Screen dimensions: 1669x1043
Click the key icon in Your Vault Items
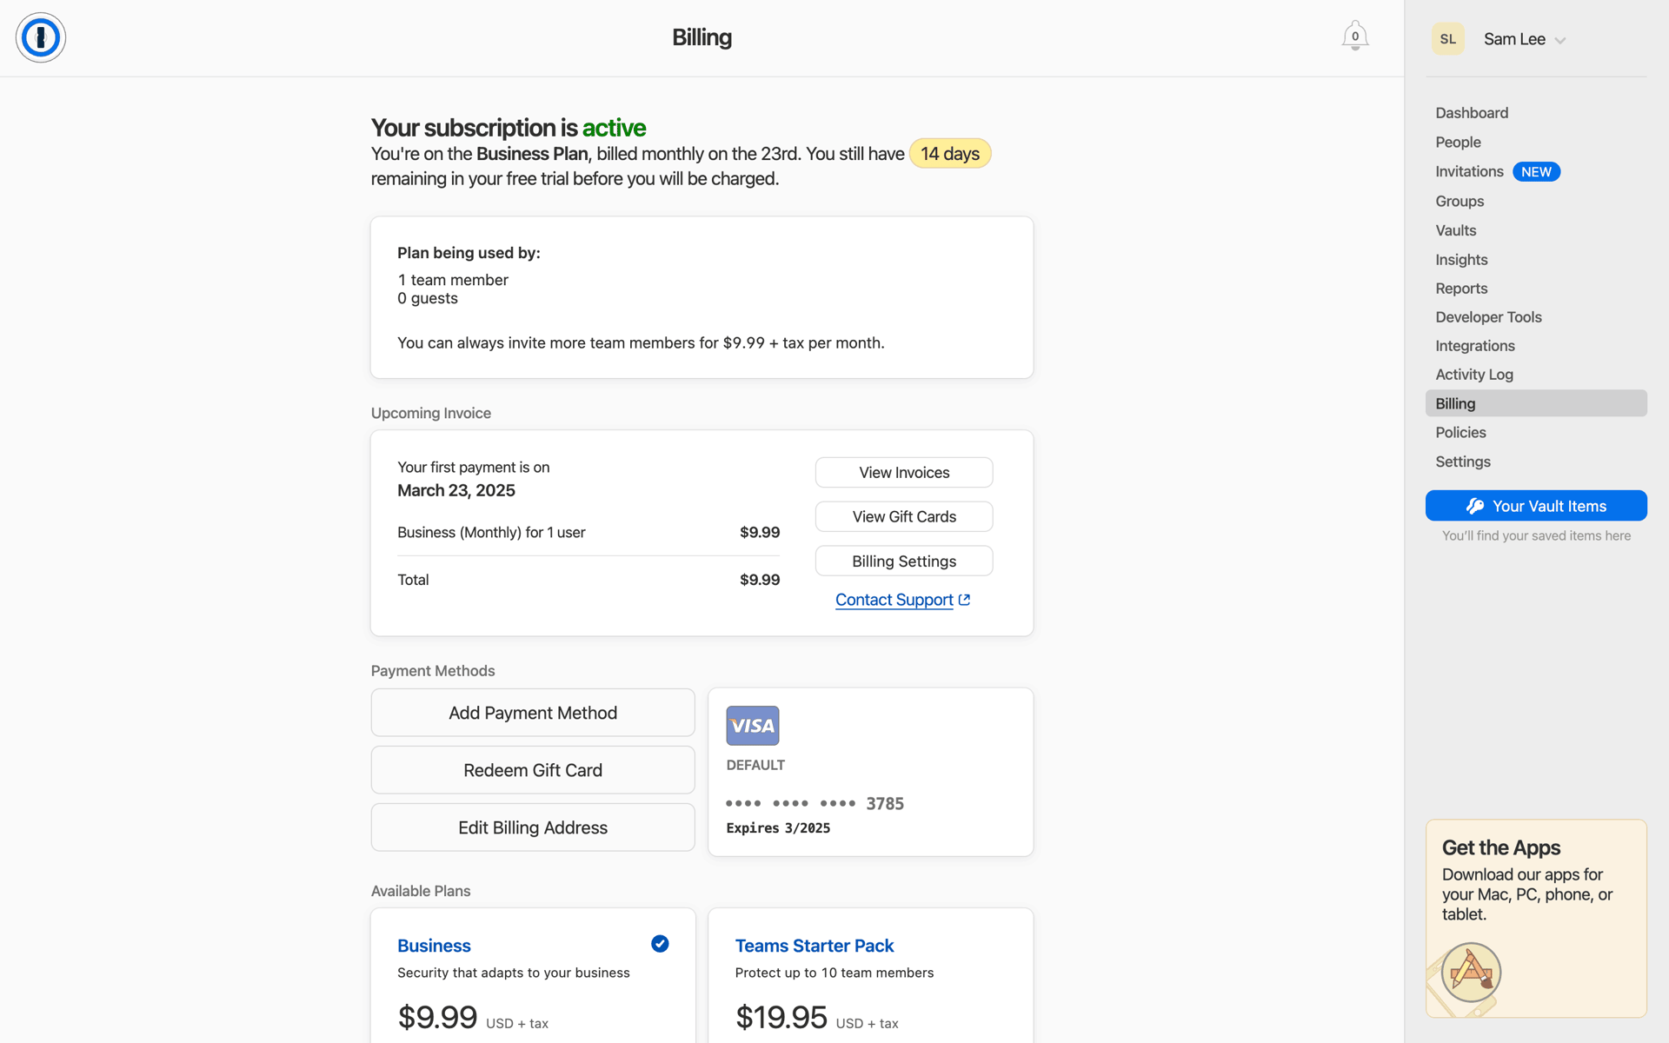1475,506
